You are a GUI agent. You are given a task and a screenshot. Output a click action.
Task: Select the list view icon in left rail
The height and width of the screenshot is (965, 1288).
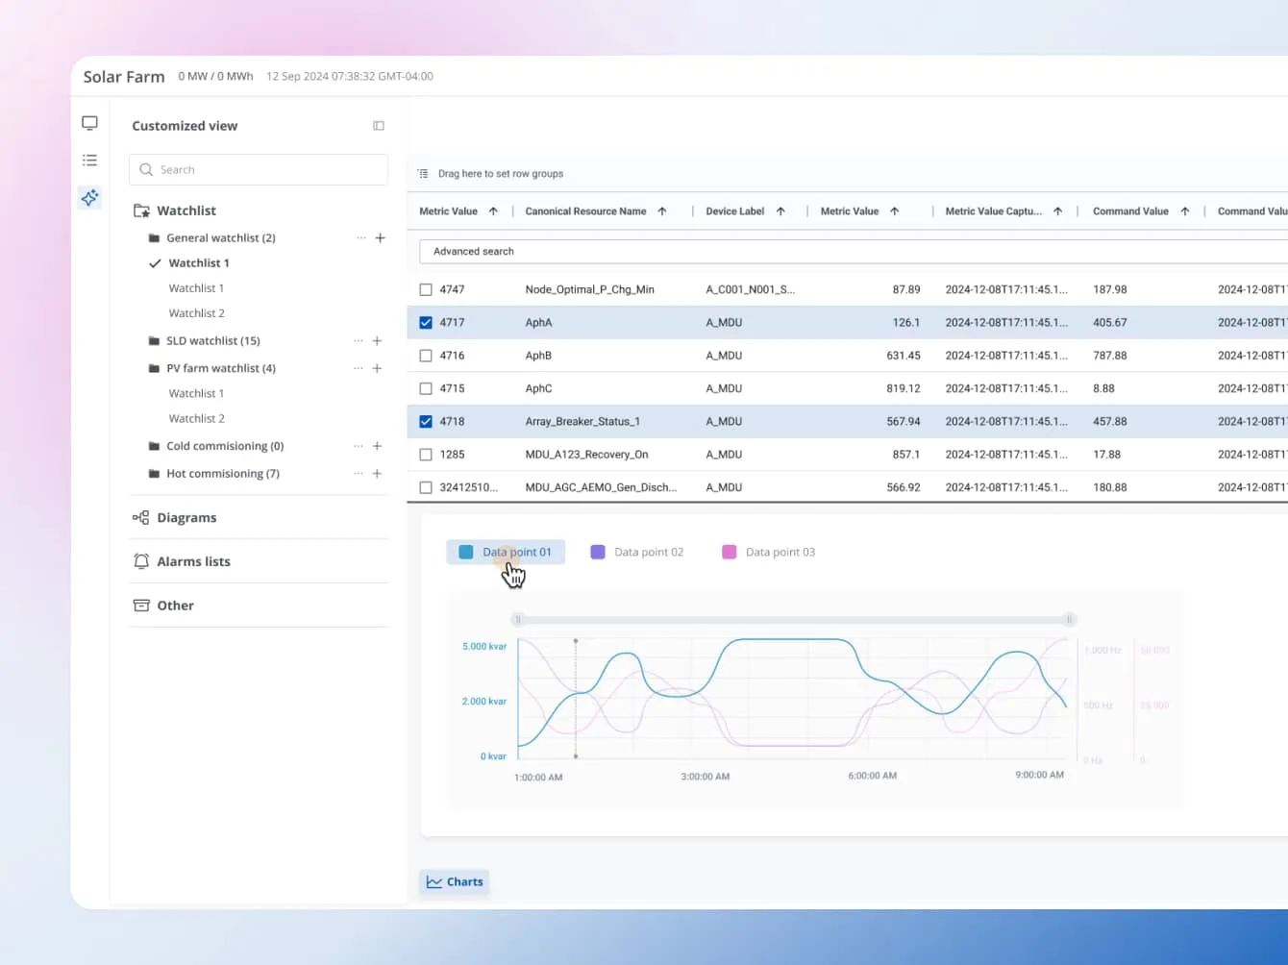coord(89,161)
